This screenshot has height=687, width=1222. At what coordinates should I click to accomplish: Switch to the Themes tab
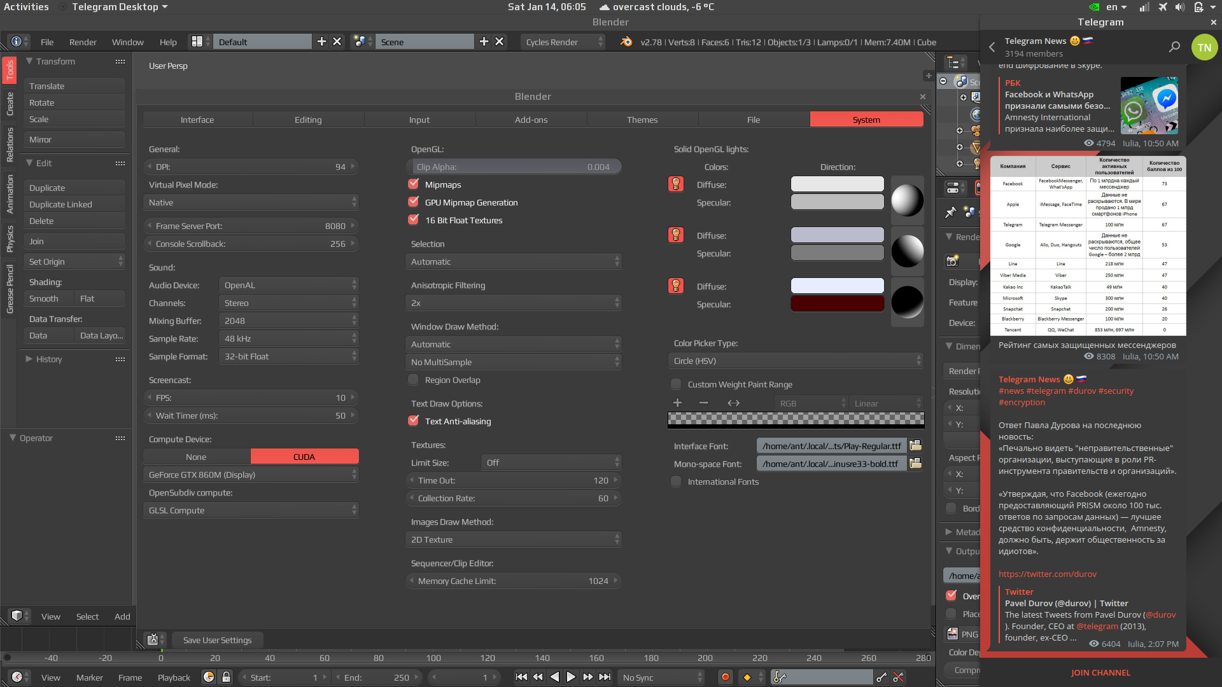642,120
